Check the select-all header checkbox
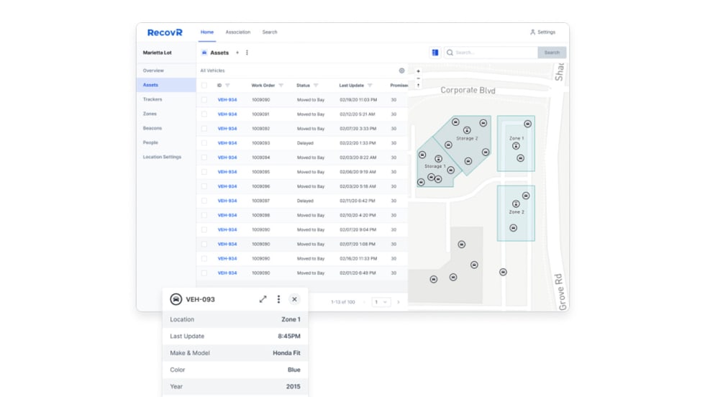This screenshot has height=397, width=705. [x=204, y=86]
